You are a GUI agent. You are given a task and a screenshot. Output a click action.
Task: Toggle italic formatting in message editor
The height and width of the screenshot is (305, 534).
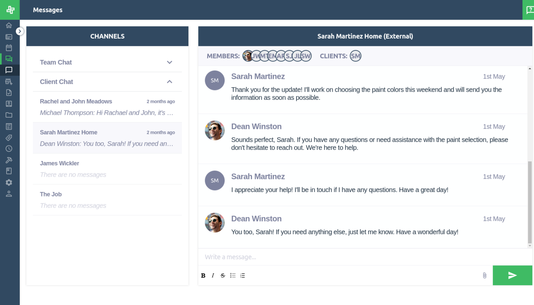click(213, 275)
